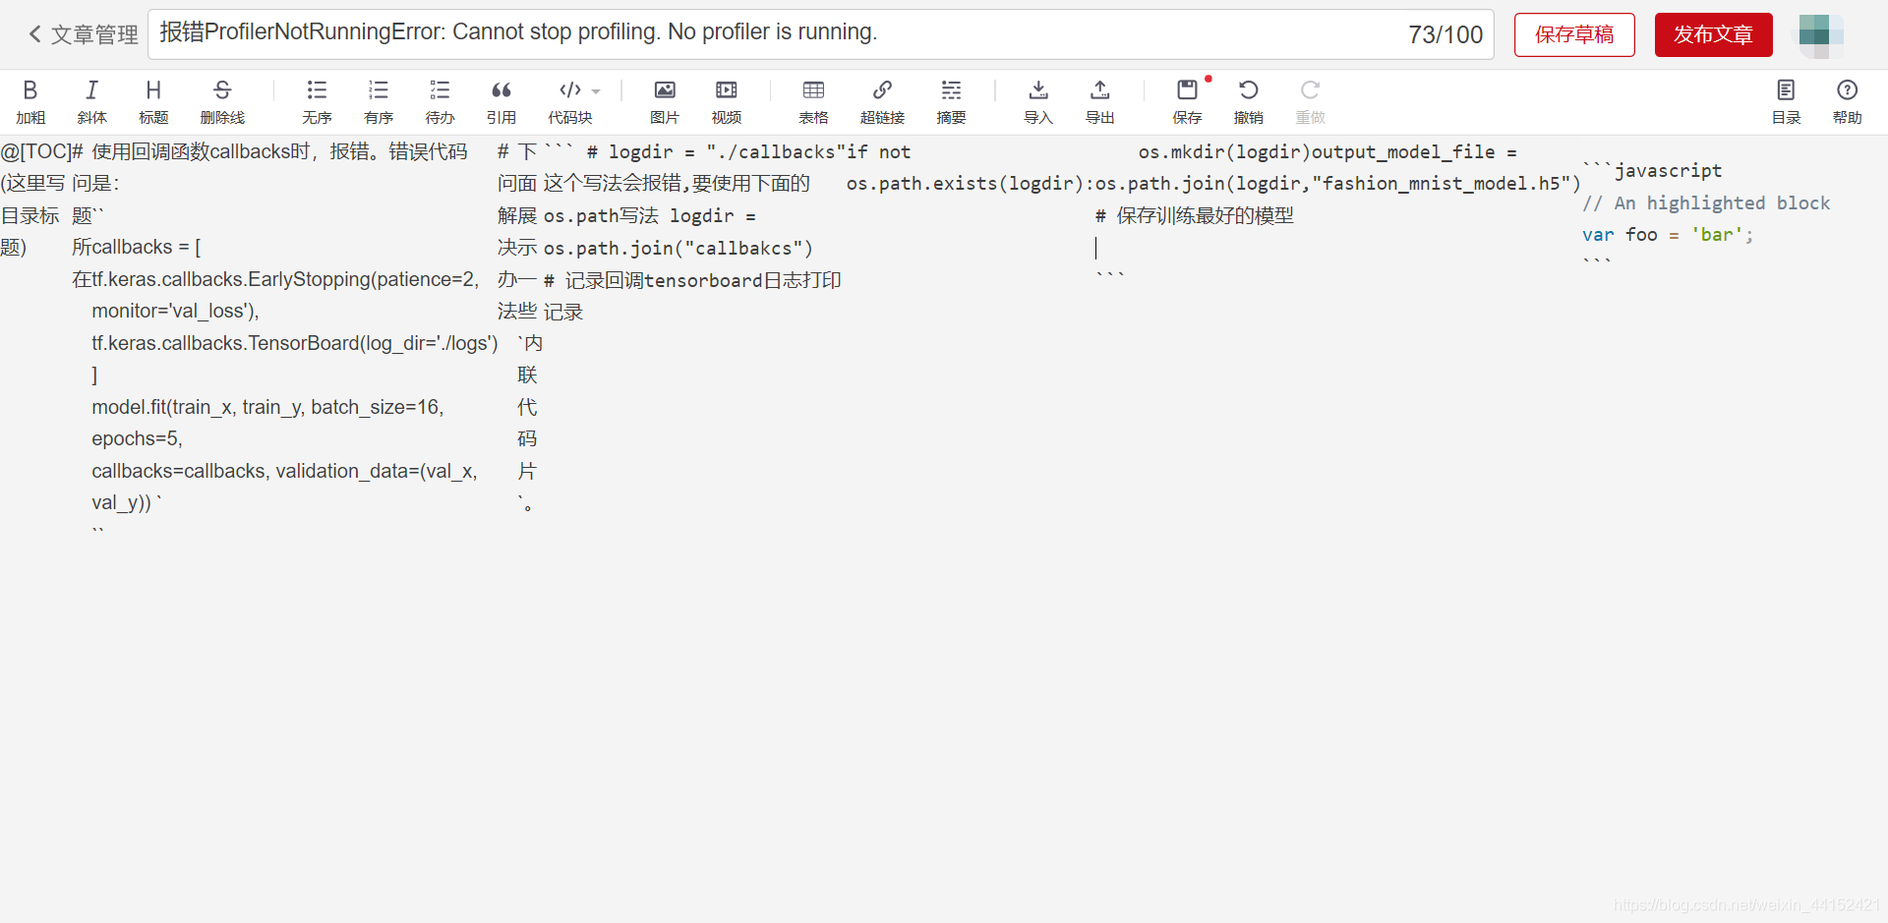
Task: Export the article (导出)
Action: click(1099, 102)
